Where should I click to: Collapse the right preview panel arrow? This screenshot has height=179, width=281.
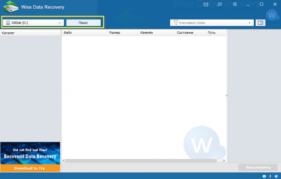[227, 96]
